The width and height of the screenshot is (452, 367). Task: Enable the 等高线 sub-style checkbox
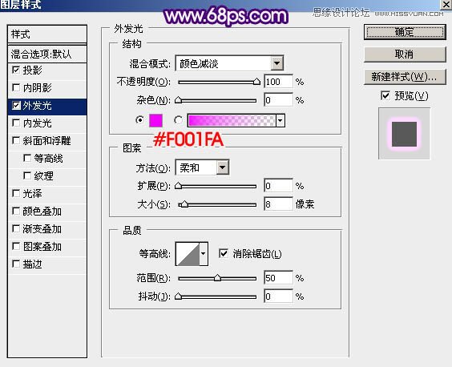click(27, 159)
